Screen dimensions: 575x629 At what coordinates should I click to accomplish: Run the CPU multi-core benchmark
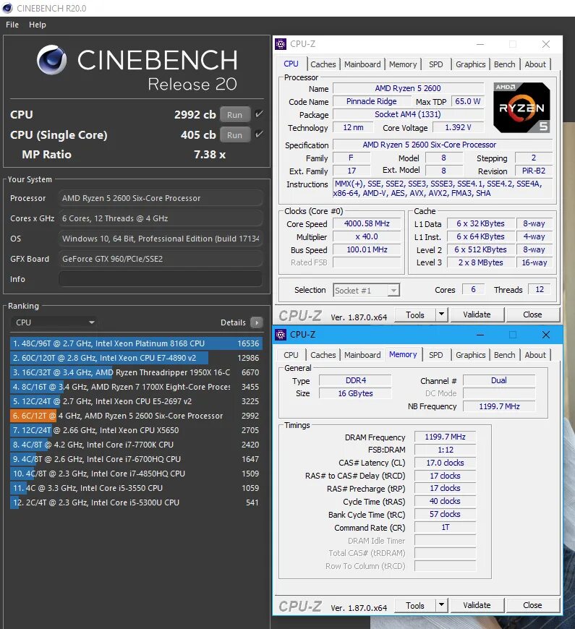(x=235, y=115)
